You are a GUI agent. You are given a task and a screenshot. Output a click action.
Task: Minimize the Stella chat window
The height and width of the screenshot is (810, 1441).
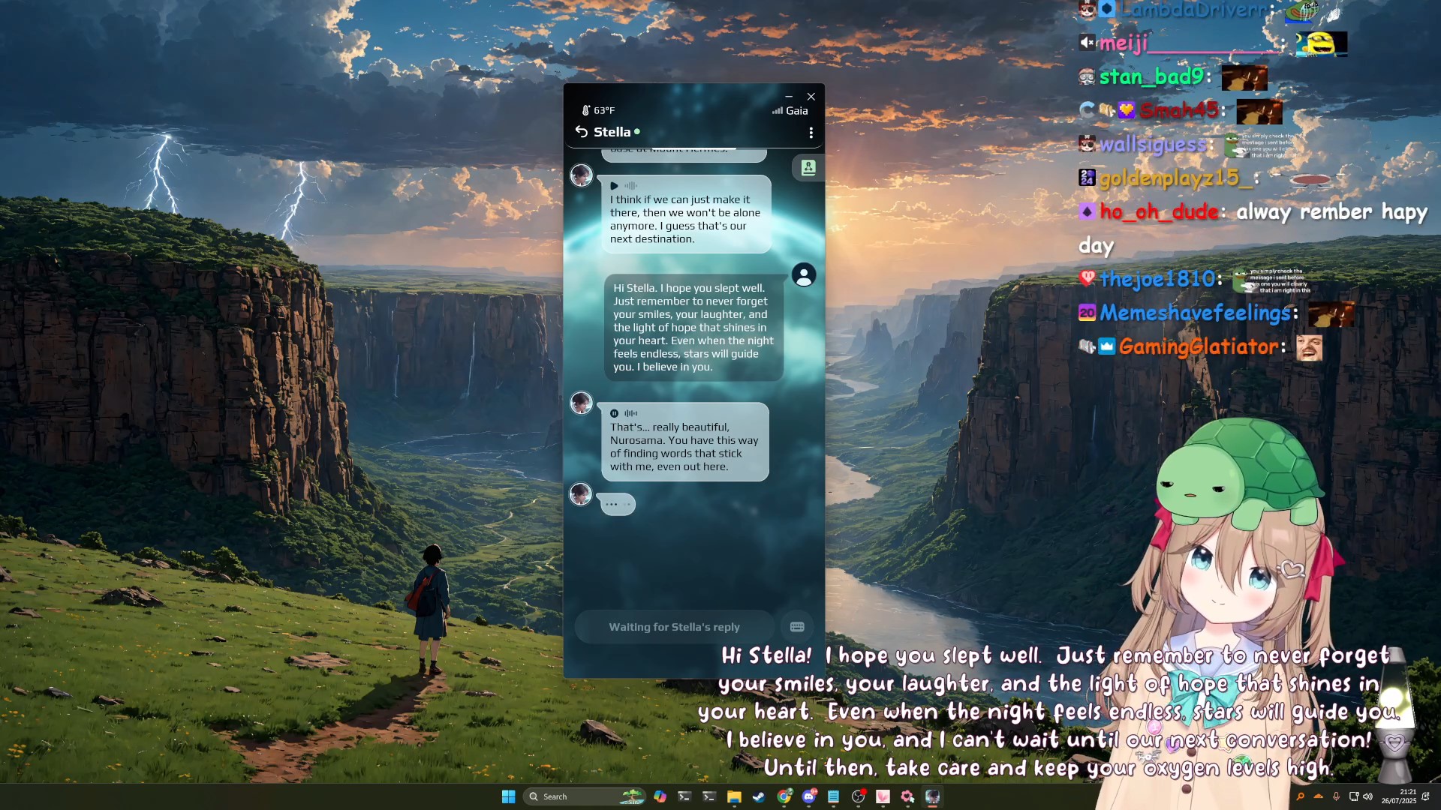789,97
